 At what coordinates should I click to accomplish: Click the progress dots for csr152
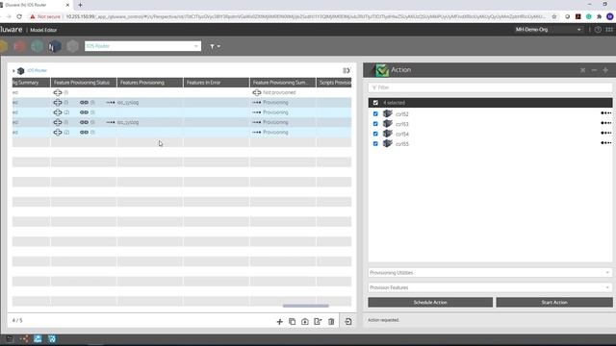click(605, 113)
